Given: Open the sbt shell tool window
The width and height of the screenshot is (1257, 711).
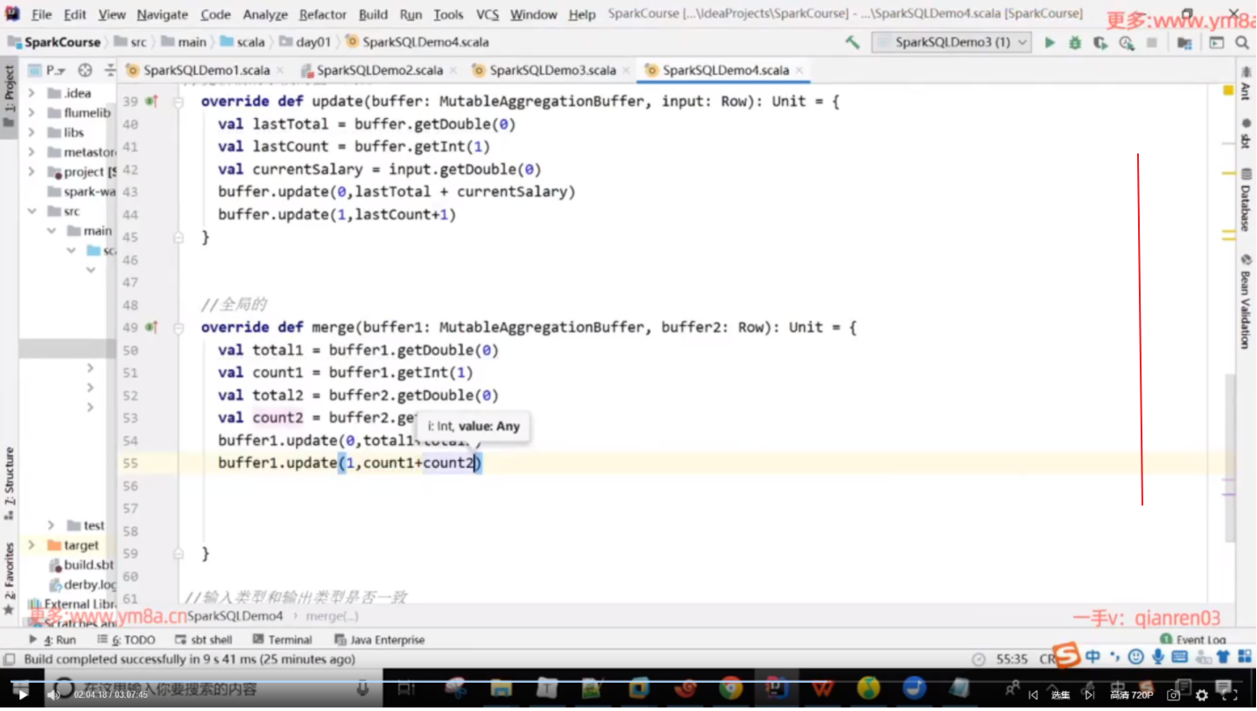Looking at the screenshot, I should (x=204, y=640).
